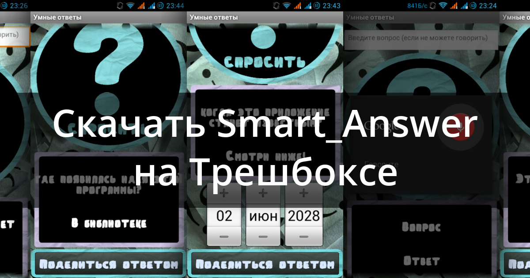The width and height of the screenshot is (530, 278).
Task: Tap the Ответ label in the dimmed screen
Action: 421,261
